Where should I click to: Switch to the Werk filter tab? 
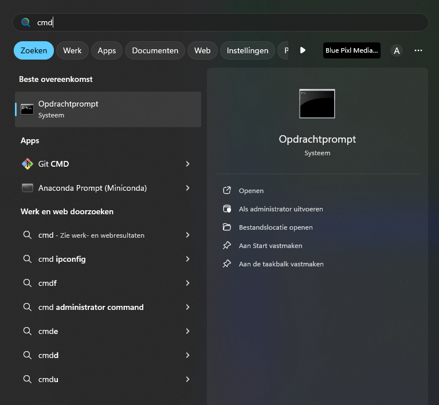tap(72, 50)
